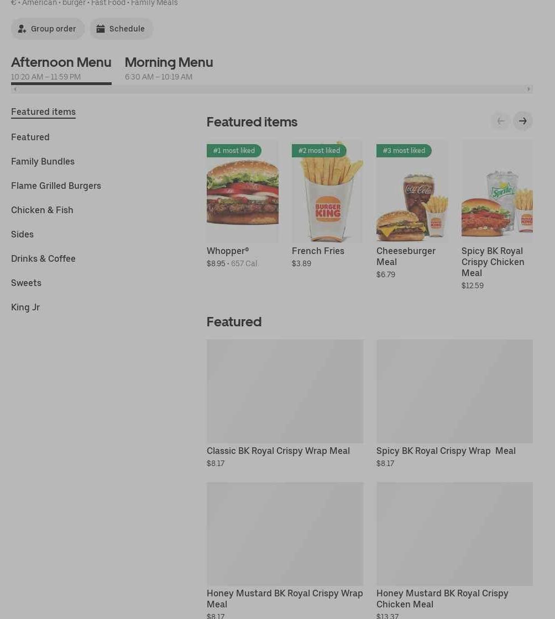This screenshot has width=555, height=619.
Task: Switch to the Morning Menu tab
Action: click(169, 68)
